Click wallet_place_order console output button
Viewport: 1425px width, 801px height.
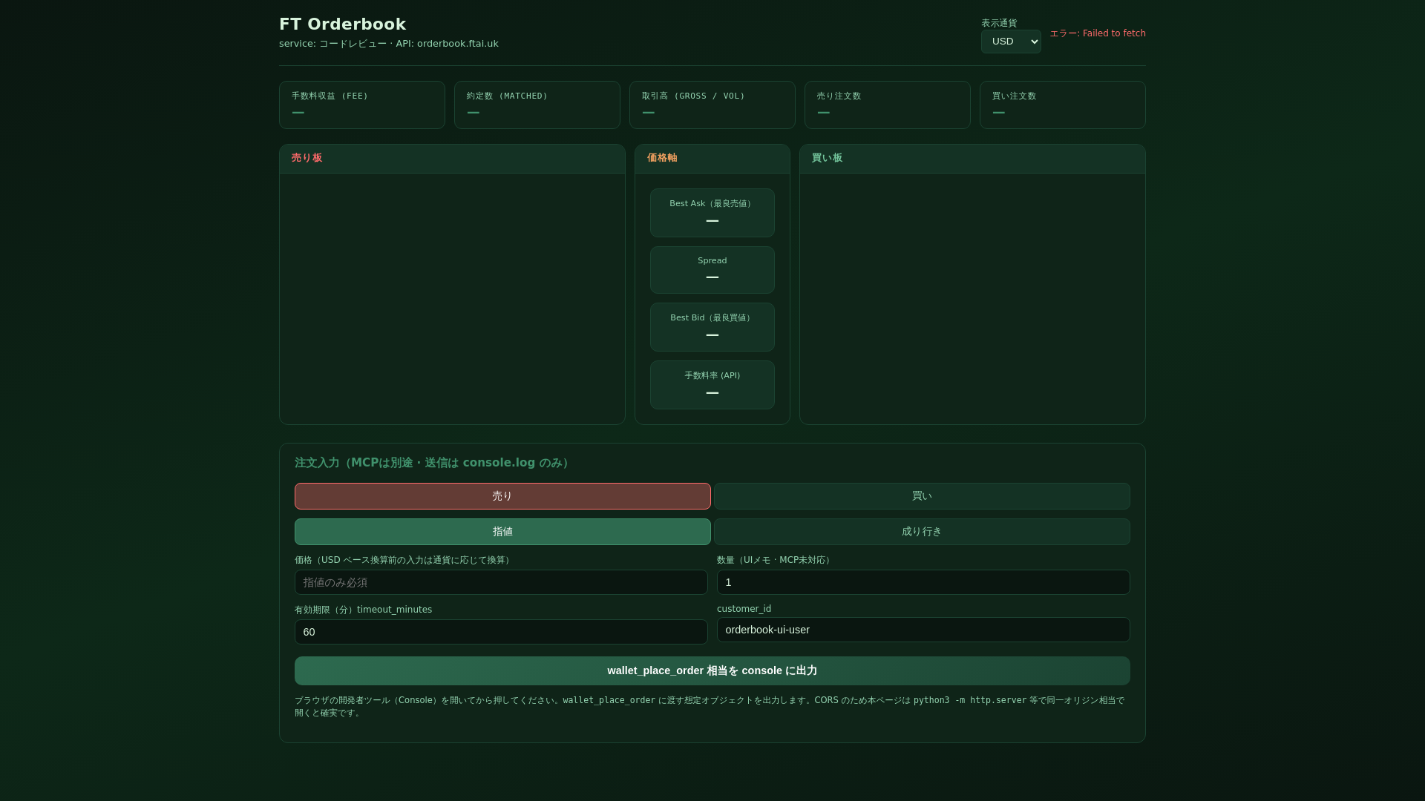coord(712,670)
